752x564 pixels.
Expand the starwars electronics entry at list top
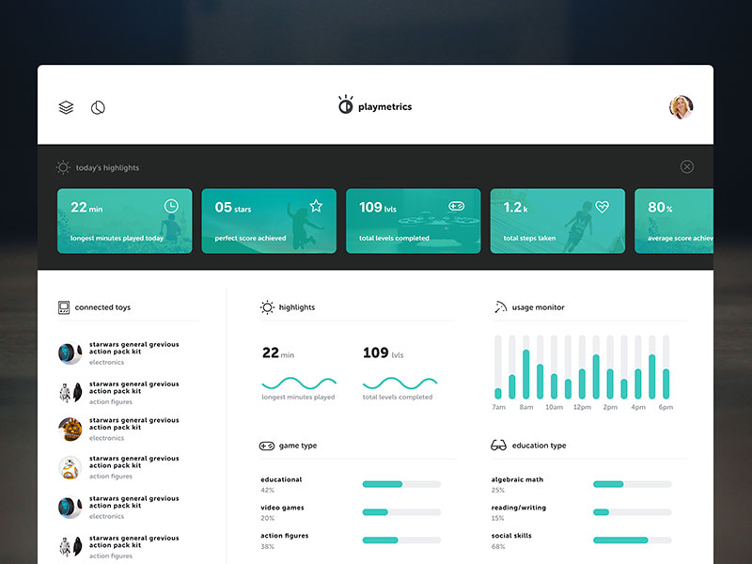[x=132, y=352]
